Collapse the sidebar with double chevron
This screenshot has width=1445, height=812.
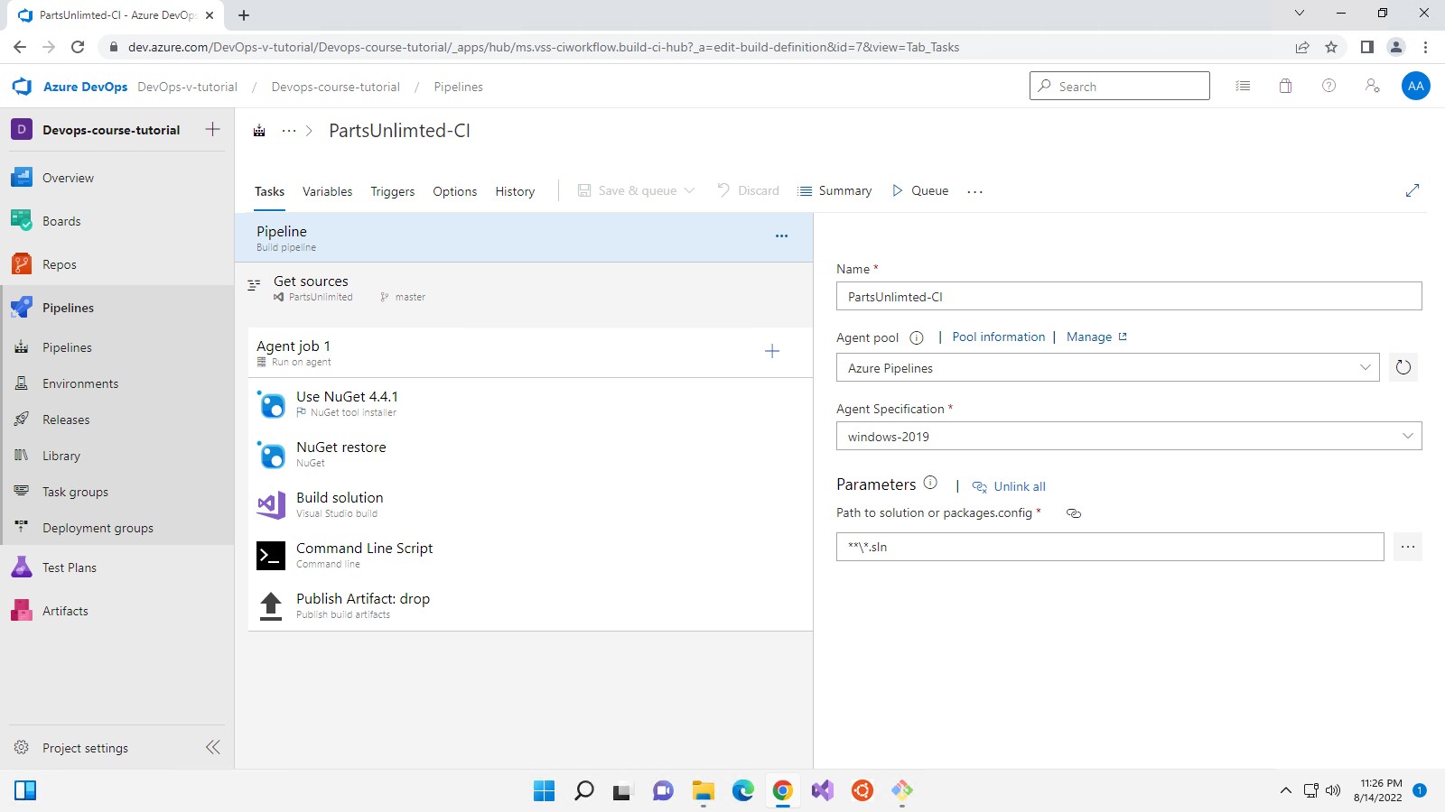213,747
